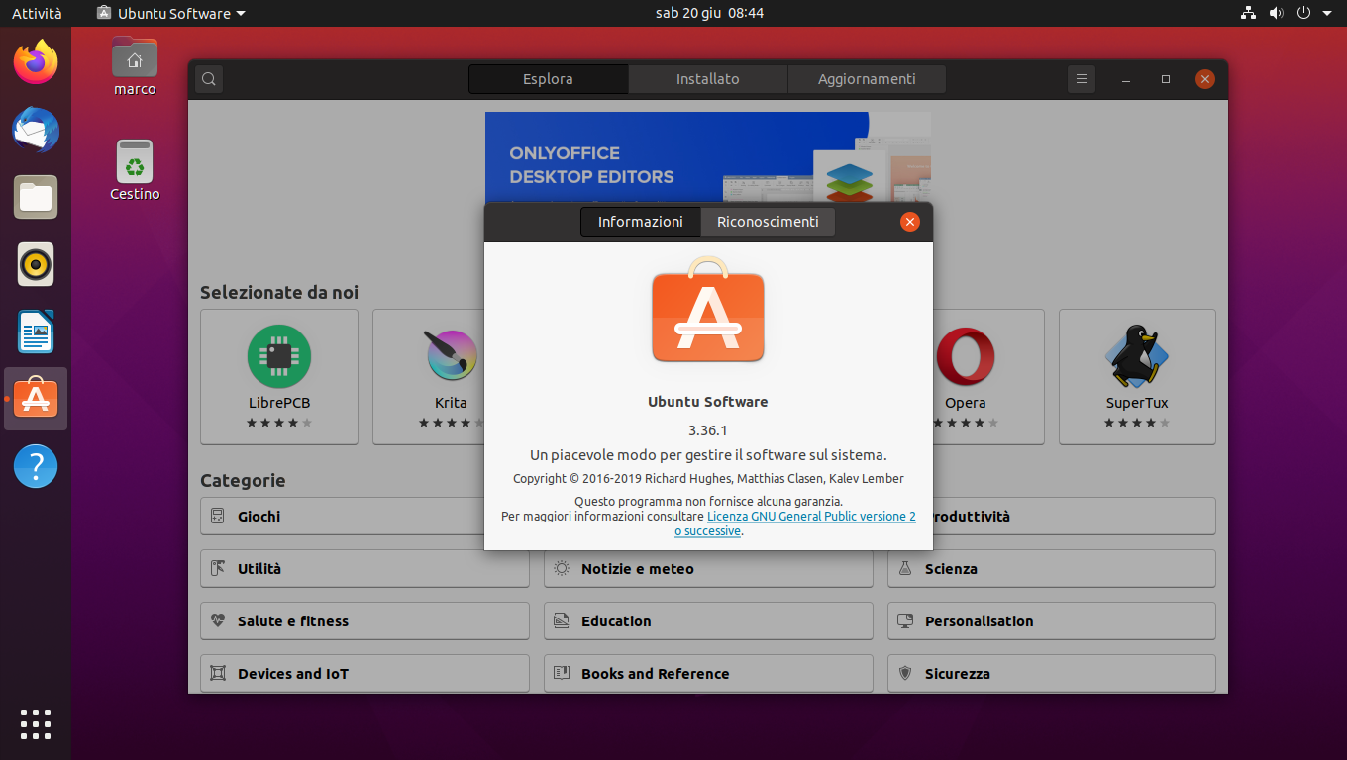
Task: Launch Firefox from the dock
Action: [35, 62]
